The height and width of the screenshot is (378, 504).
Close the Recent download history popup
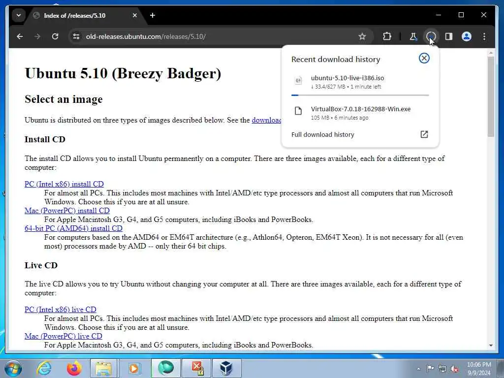click(424, 58)
